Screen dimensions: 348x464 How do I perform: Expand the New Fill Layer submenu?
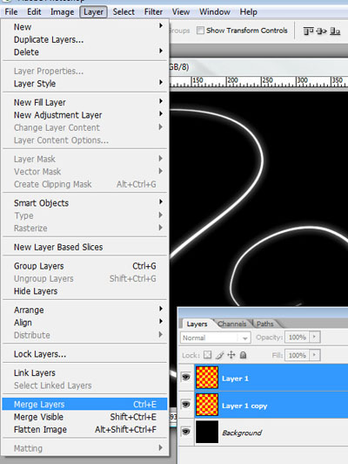coord(84,102)
